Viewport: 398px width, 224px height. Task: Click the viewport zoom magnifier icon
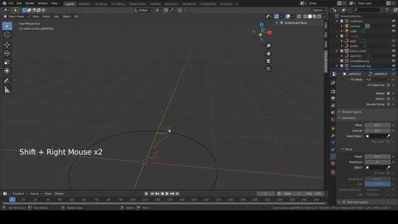coord(268,45)
